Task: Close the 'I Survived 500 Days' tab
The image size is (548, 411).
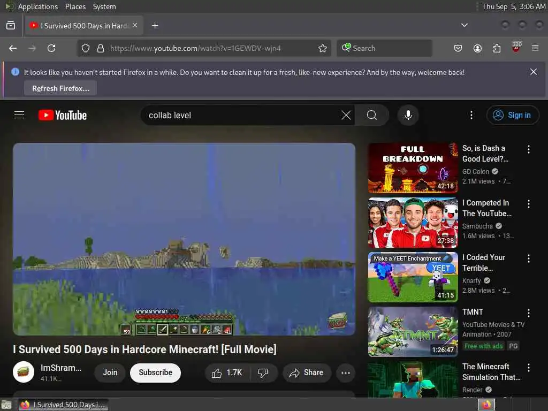Action: pyautogui.click(x=135, y=26)
